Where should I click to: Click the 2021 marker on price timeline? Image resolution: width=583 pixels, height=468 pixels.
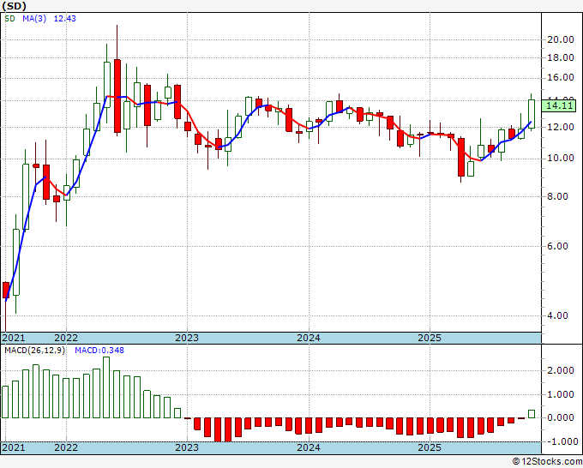tap(14, 339)
